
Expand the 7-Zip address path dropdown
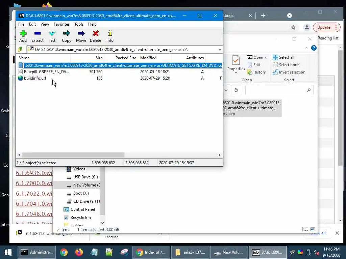[220, 49]
